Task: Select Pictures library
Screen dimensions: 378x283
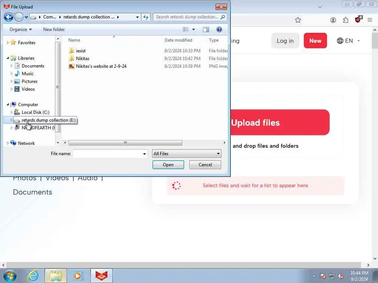Action: click(x=30, y=81)
